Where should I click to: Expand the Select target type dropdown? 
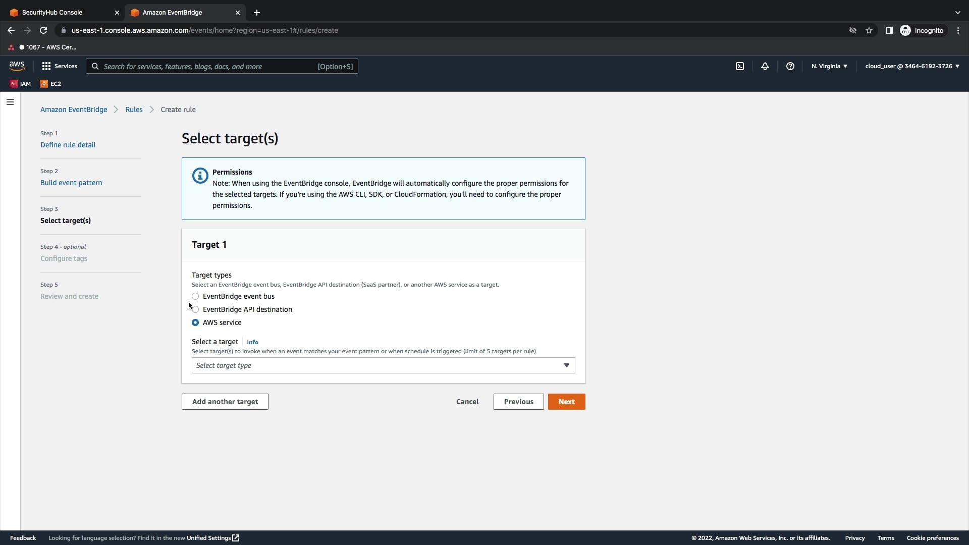383,365
